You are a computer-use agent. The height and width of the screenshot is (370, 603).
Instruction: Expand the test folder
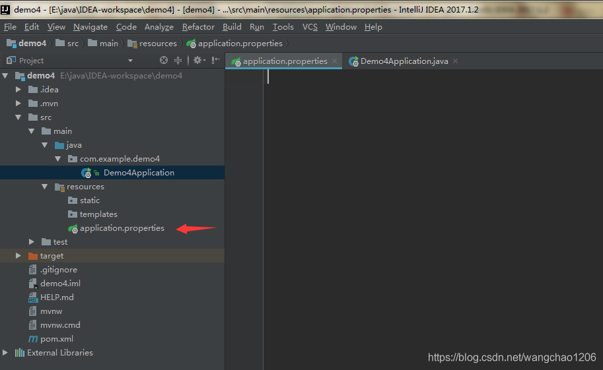tap(32, 241)
